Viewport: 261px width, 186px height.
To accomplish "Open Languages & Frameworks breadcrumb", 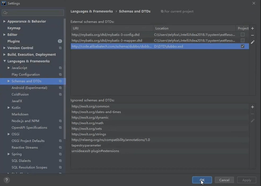I will tap(92, 11).
